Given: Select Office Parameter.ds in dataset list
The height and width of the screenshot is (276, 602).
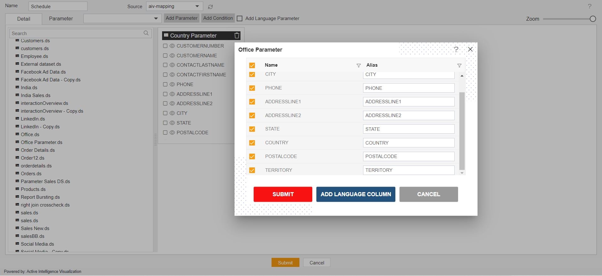Looking at the screenshot, I should (x=41, y=142).
